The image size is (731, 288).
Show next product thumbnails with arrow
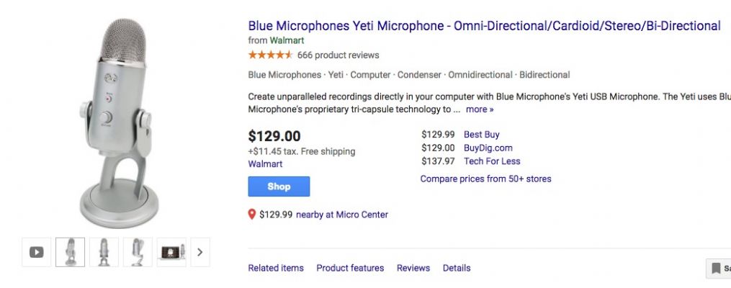200,252
